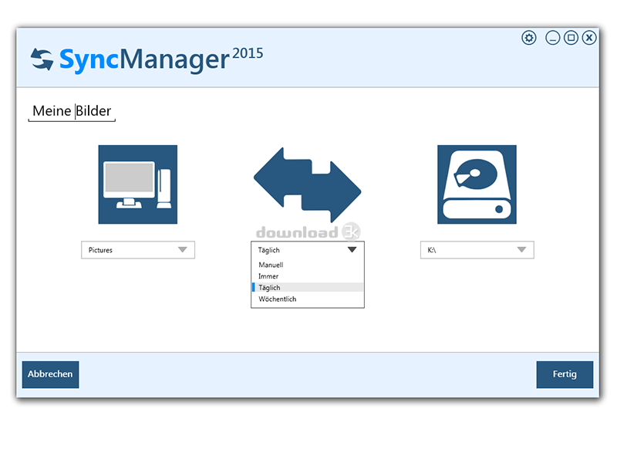Select Immer from the schedule list
Viewport: 617px width, 463px height.
[x=307, y=276]
